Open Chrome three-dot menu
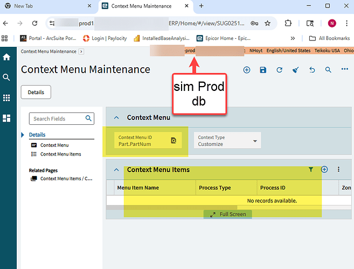 pos(346,23)
